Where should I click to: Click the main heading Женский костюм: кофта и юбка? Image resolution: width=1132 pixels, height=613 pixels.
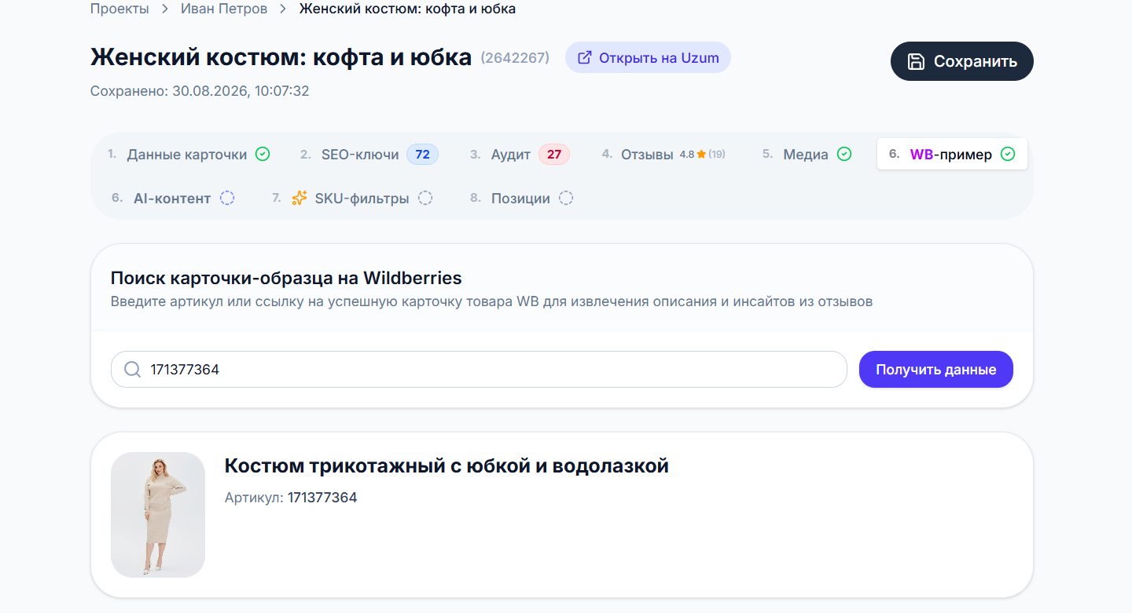pyautogui.click(x=281, y=57)
